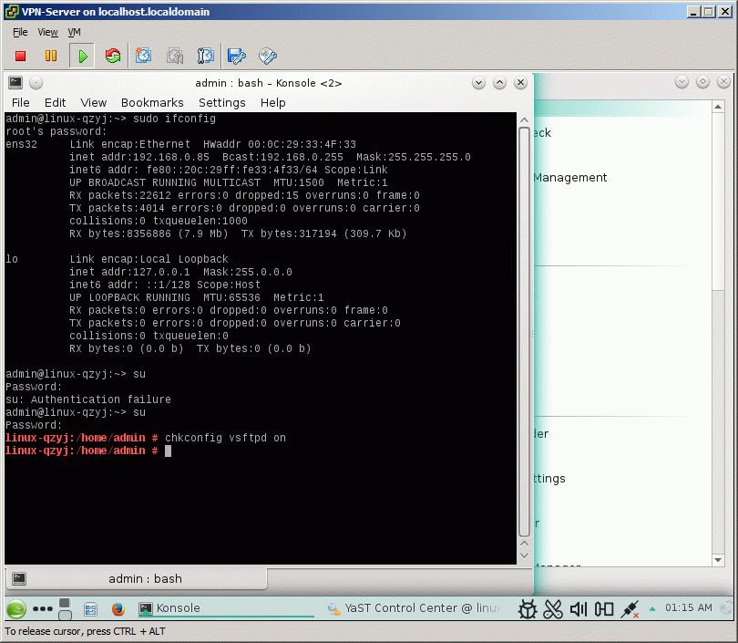Suspend the VM with the pause button
This screenshot has width=738, height=643.
tap(51, 56)
